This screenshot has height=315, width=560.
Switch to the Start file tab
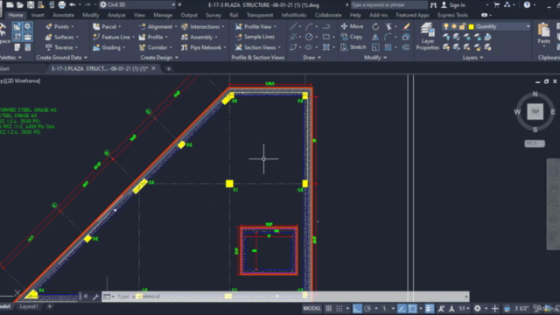(4, 68)
